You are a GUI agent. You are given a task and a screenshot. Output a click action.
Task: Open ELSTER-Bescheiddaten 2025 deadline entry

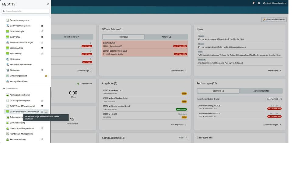tap(145, 53)
